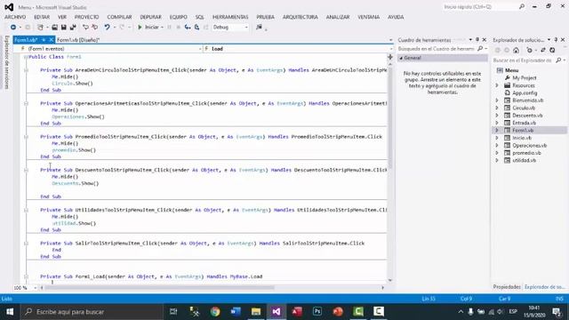
Task: Open the ARCHIVO menu
Action: click(x=15, y=17)
